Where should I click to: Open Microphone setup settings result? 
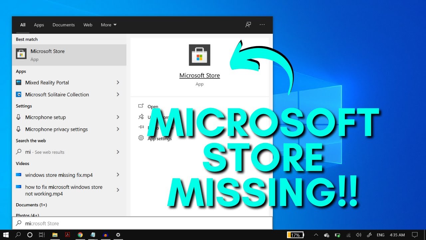pyautogui.click(x=69, y=117)
